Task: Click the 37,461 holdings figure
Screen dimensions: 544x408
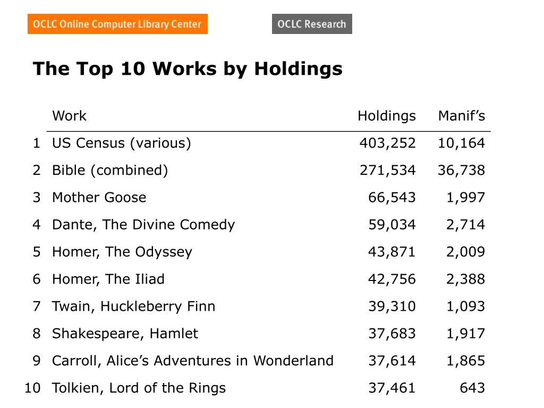Action: click(392, 388)
